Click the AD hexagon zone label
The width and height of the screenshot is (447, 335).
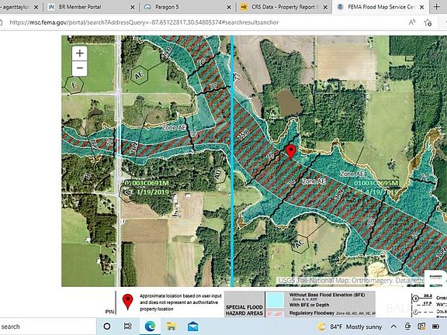pyautogui.click(x=218, y=174)
